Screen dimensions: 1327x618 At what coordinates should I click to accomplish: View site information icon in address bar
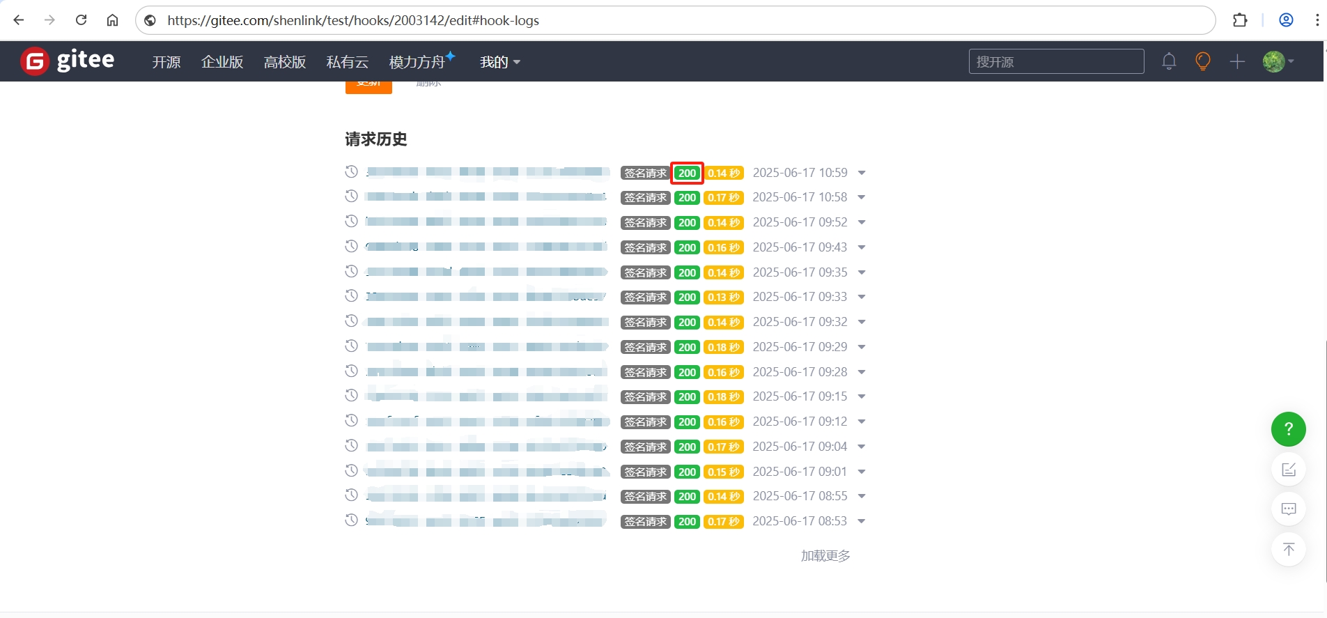(x=150, y=20)
